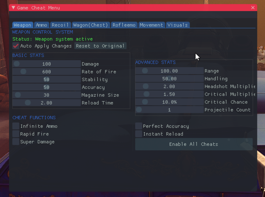Enable Super Damage cheat
The width and height of the screenshot is (265, 197).
[16, 142]
